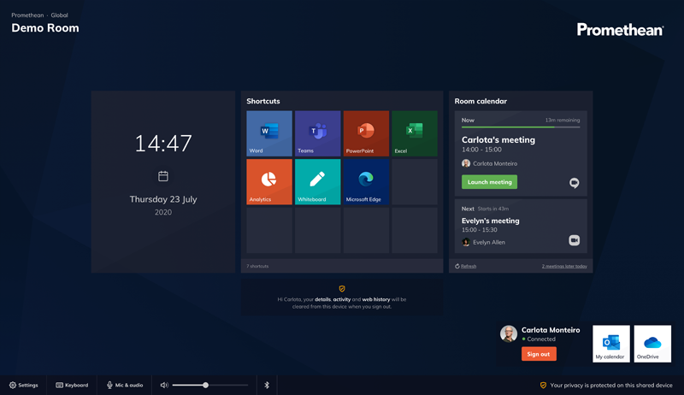Open OneDrive tile
Screen dimensions: 684x395
click(652, 344)
